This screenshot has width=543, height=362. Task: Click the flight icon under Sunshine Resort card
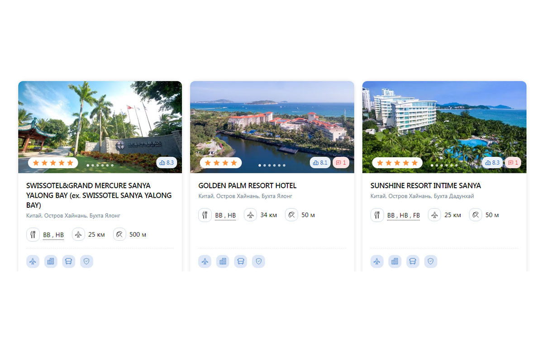tap(377, 262)
